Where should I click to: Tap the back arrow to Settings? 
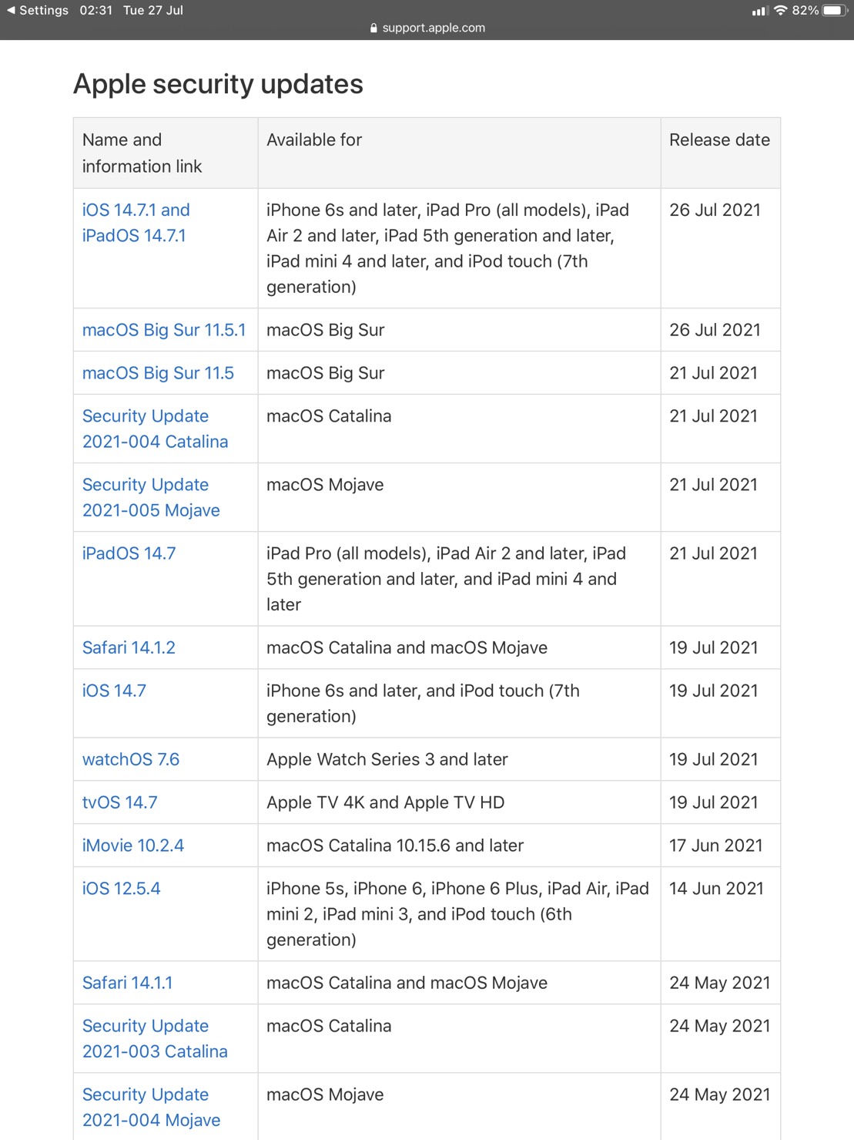(12, 10)
